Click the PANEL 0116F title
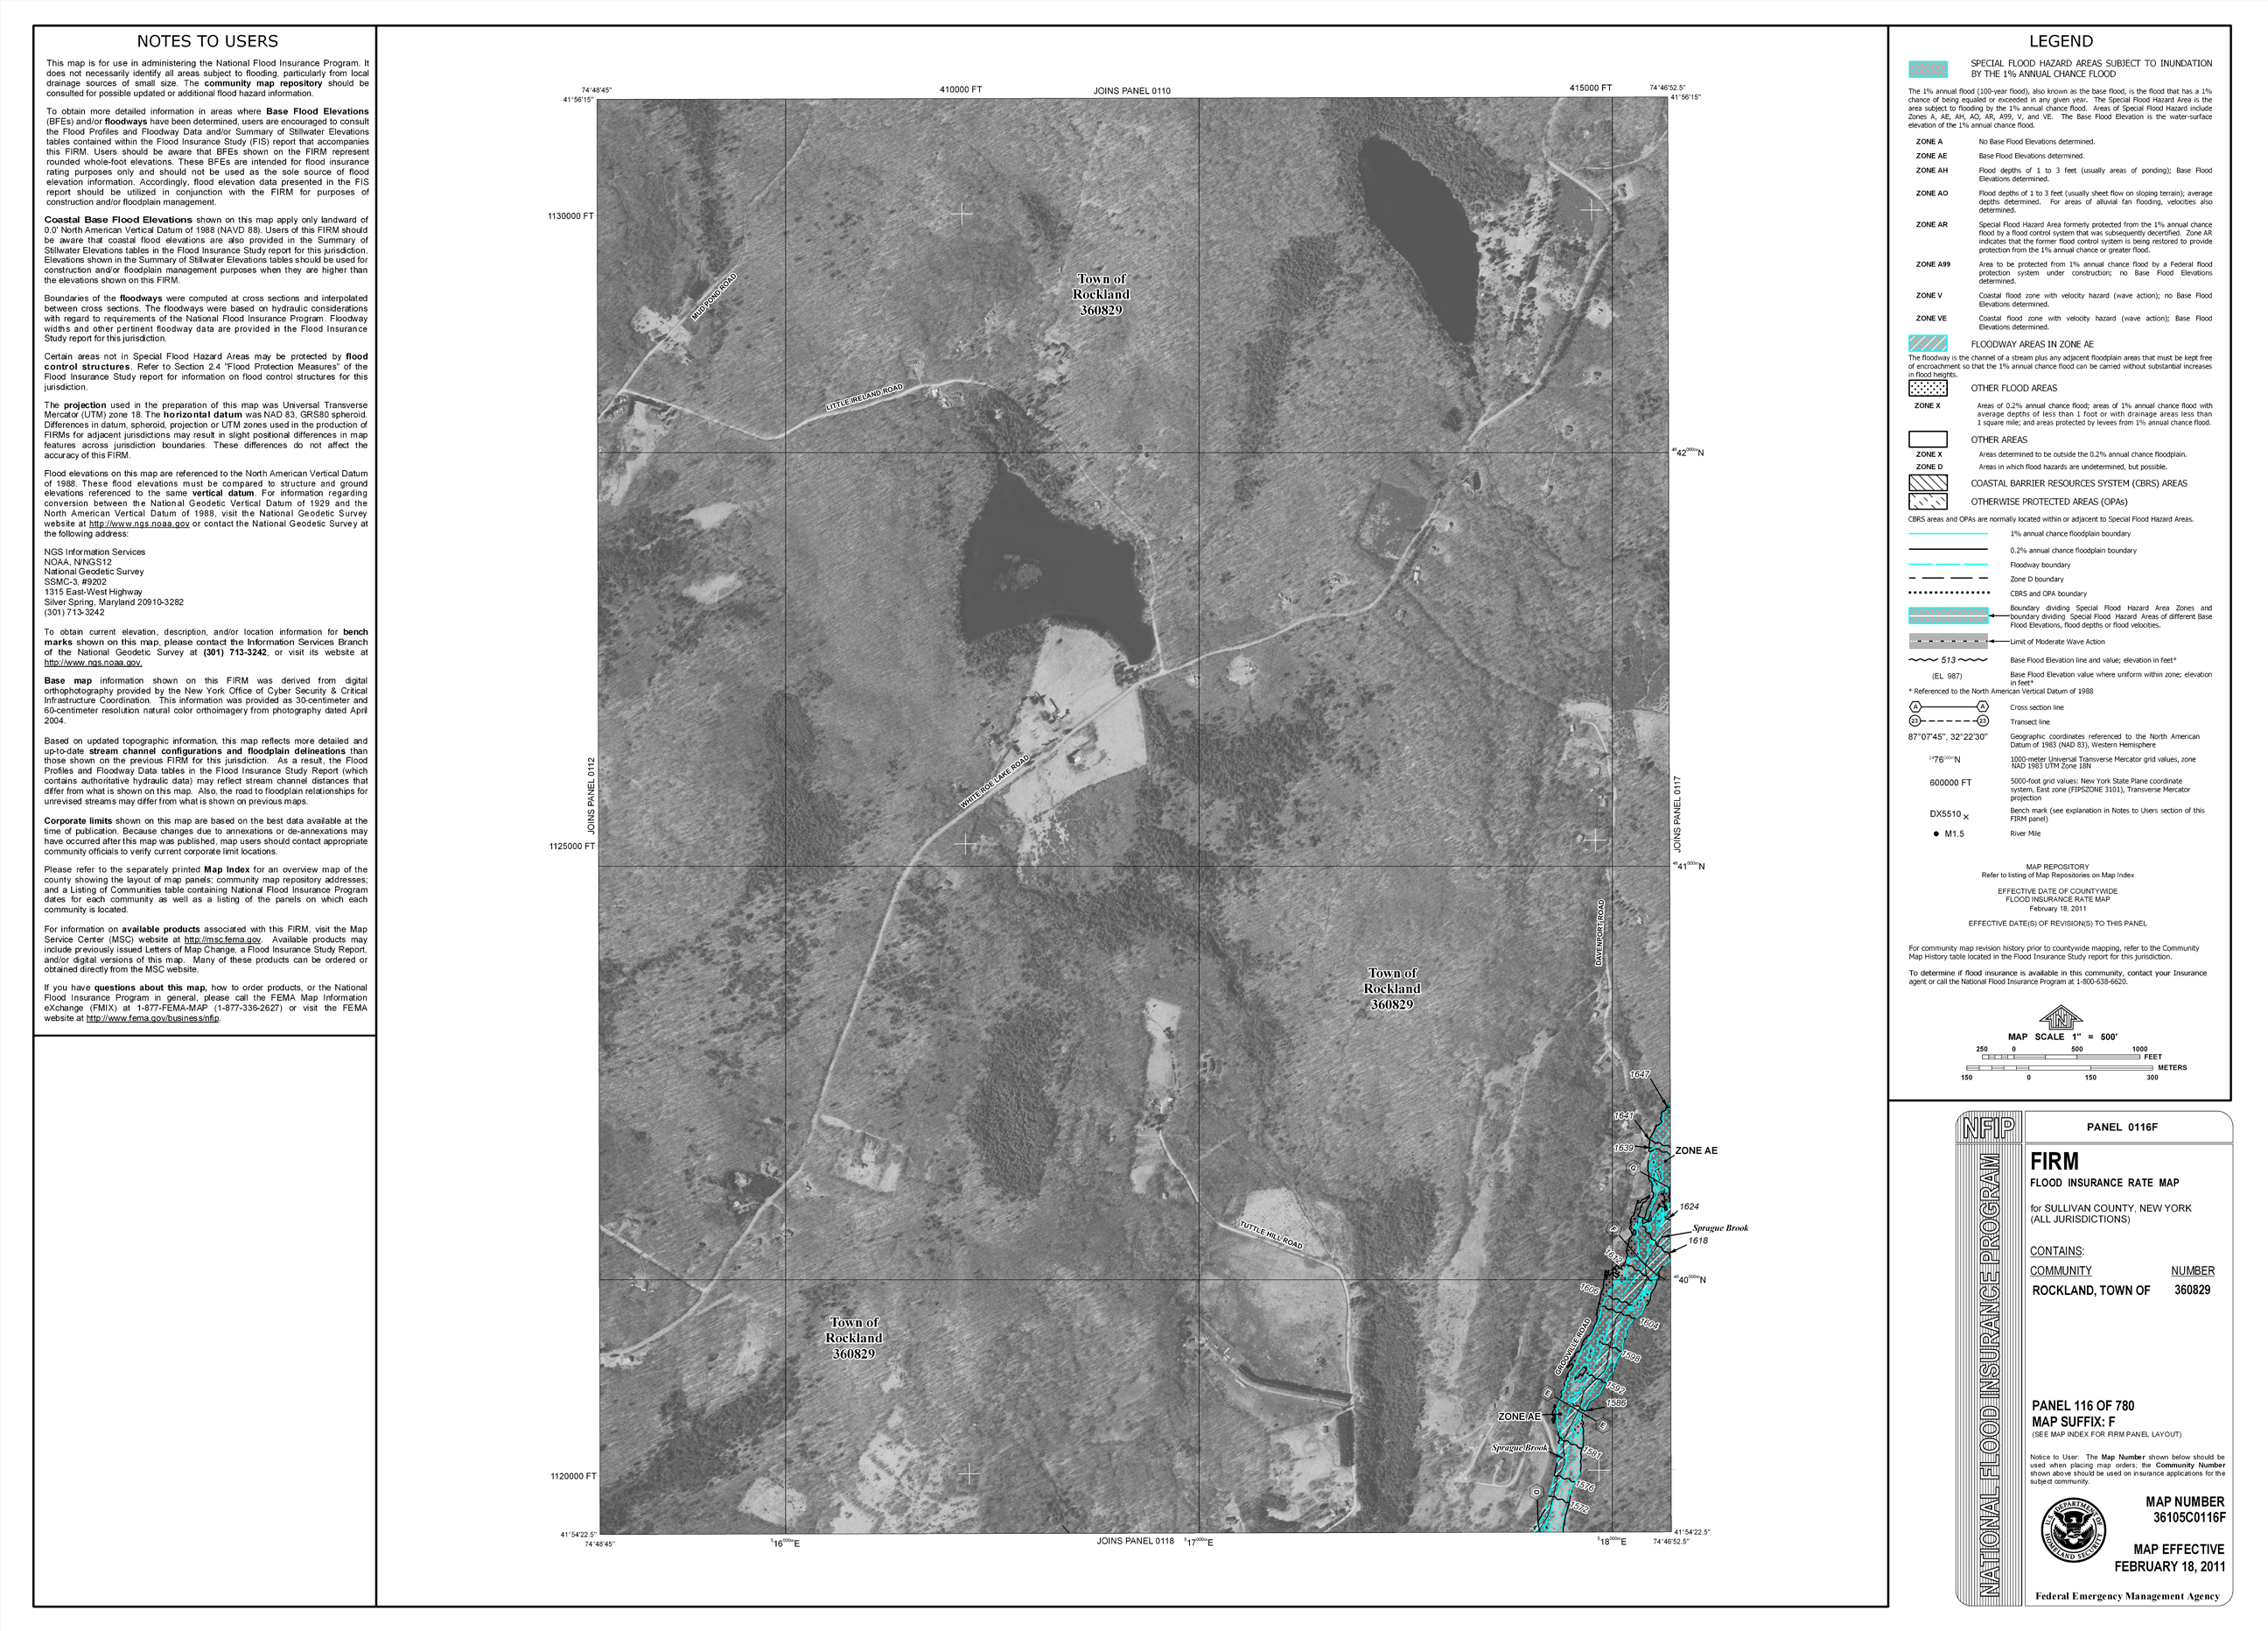Viewport: 2268px width, 1631px height. 2122,1128
